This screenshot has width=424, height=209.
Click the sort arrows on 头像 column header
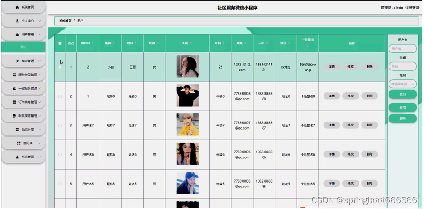click(190, 44)
